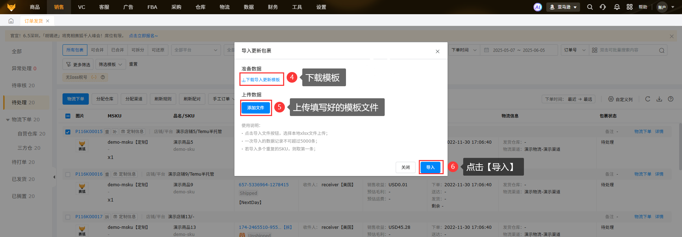Image resolution: width=682 pixels, height=237 pixels.
Task: Open the 自定义列 settings
Action: pos(621,99)
